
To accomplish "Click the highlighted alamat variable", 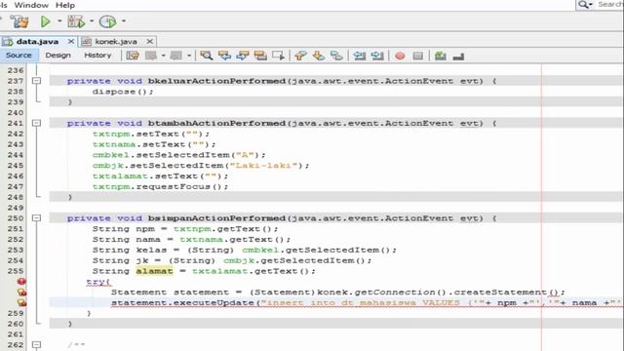I will pos(154,271).
